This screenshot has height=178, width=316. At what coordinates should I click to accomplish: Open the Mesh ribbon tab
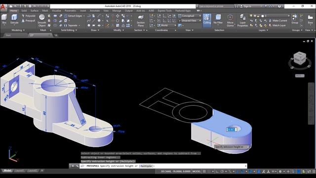(x=45, y=11)
